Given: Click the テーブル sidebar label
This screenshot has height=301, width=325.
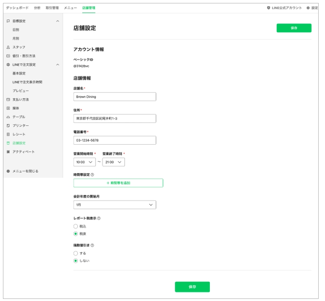Looking at the screenshot, I should coord(19,117).
